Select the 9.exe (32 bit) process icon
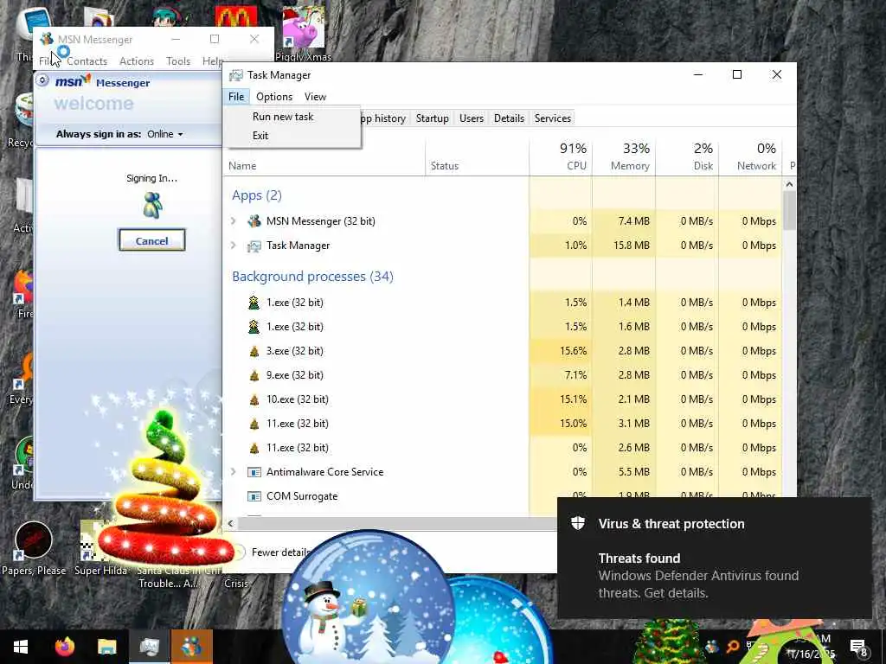 [x=254, y=375]
